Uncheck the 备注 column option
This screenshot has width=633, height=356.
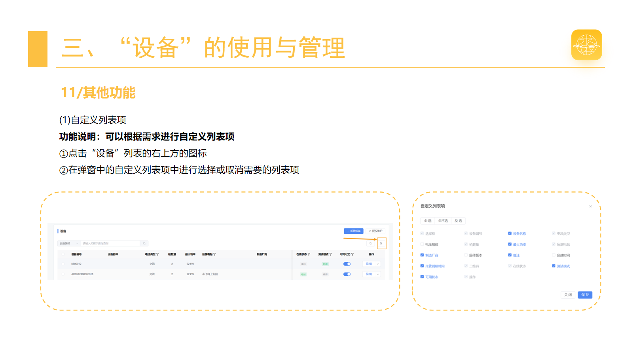(510, 255)
